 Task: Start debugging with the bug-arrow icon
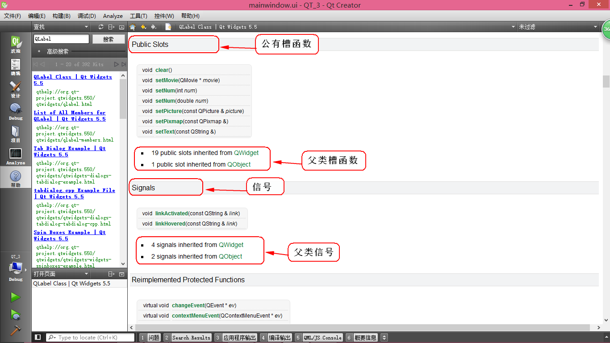tap(16, 314)
